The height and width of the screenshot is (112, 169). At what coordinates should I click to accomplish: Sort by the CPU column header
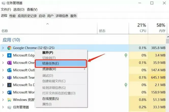[138, 28]
